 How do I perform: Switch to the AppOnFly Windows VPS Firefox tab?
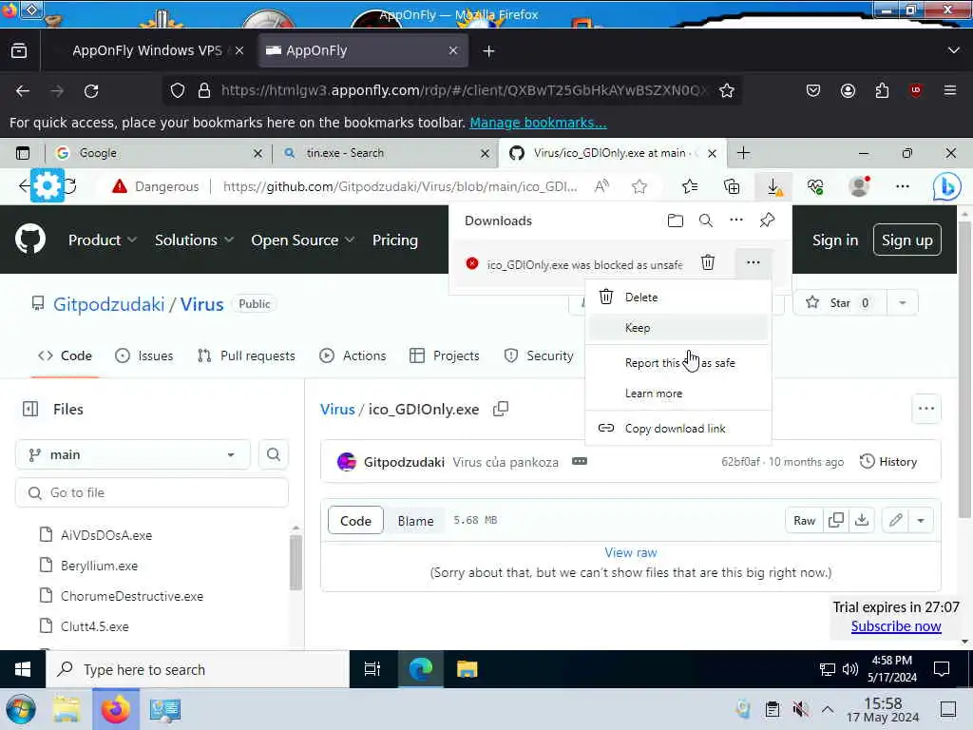[149, 50]
